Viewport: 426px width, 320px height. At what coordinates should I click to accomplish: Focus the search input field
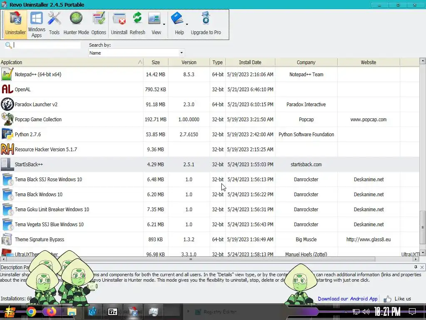[x=47, y=45]
